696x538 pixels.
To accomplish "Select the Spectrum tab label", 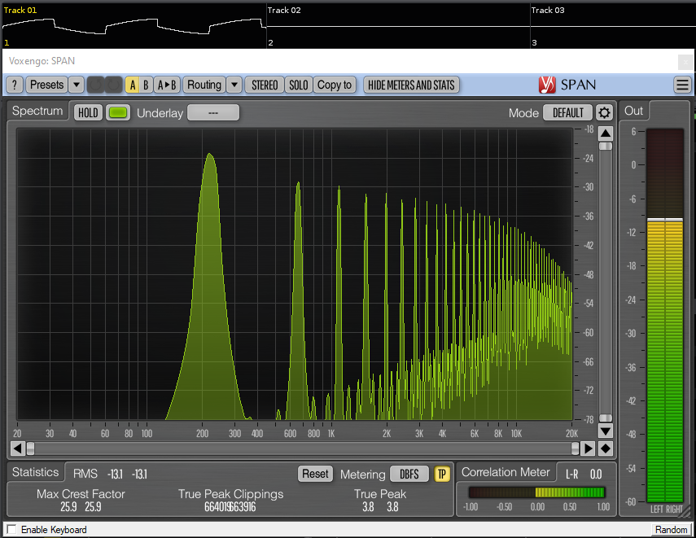I will 37,111.
